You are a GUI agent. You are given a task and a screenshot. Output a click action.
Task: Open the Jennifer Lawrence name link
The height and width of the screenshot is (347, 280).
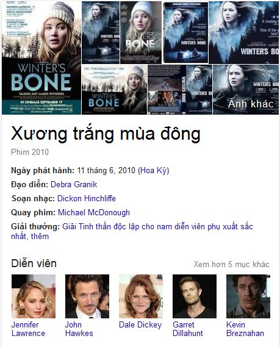click(28, 329)
